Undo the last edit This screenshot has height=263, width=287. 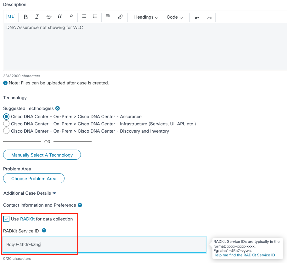click(x=197, y=18)
